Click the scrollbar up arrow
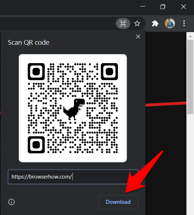Viewport: 194px width, 215px height. click(x=190, y=36)
